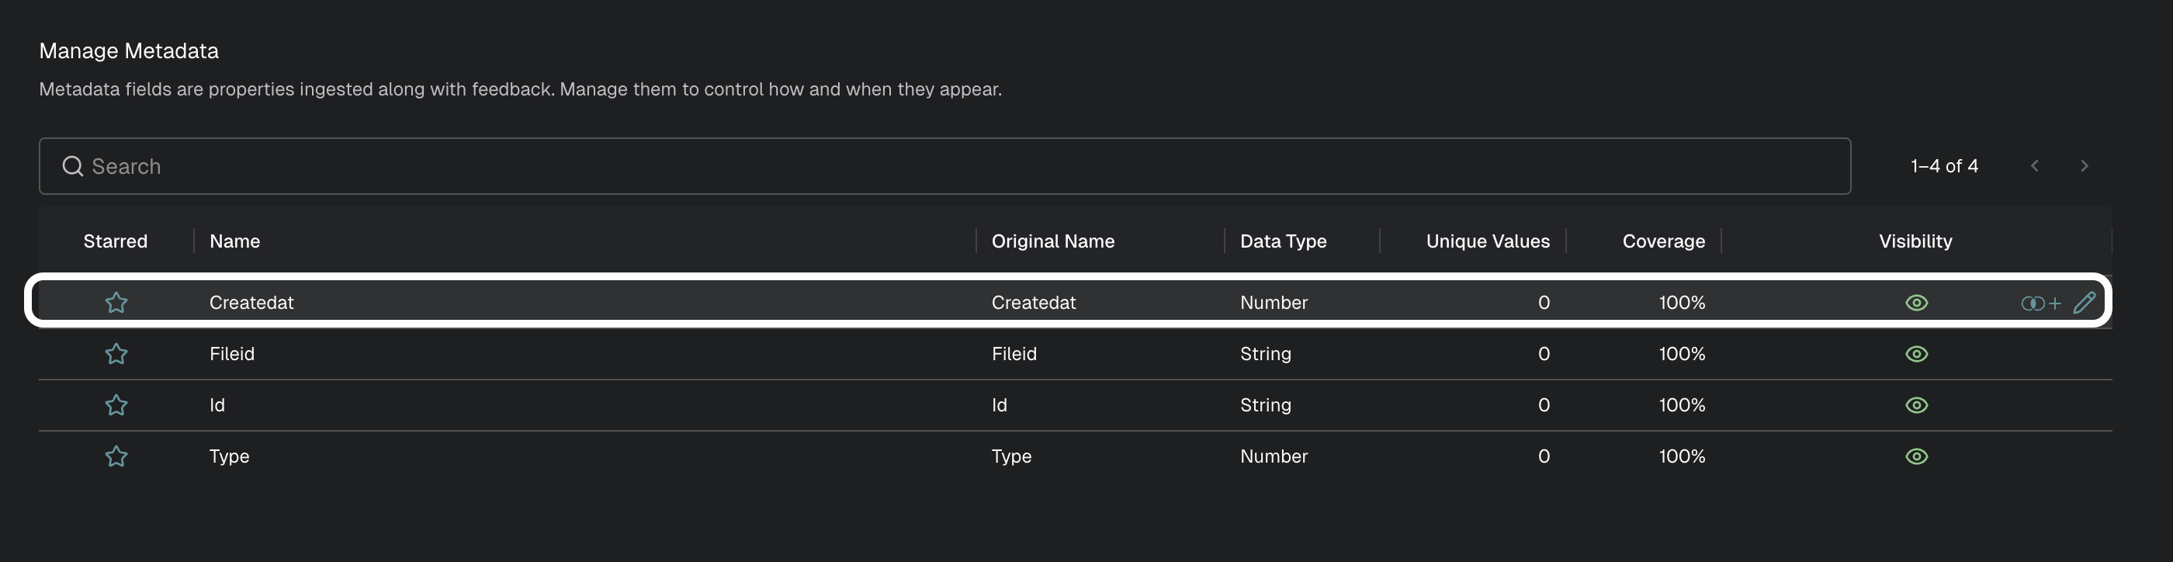Sort by the Data Type column
This screenshot has height=562, width=2173.
[1283, 241]
